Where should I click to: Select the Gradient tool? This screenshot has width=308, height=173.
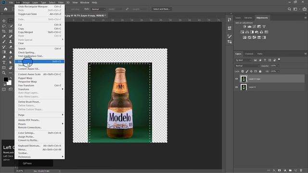pos(4,52)
